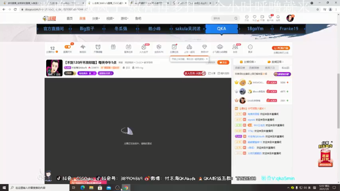Click the rightmost purple pill button under title
Viewport: 340px width, 191px height.
click(106, 73)
